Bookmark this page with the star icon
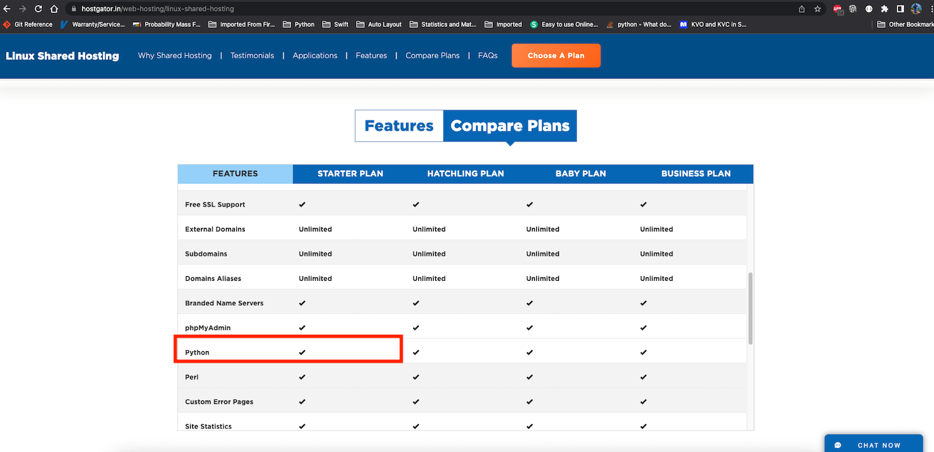Image resolution: width=934 pixels, height=452 pixels. (818, 9)
